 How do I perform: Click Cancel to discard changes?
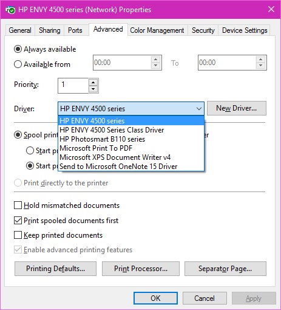[x=205, y=298]
